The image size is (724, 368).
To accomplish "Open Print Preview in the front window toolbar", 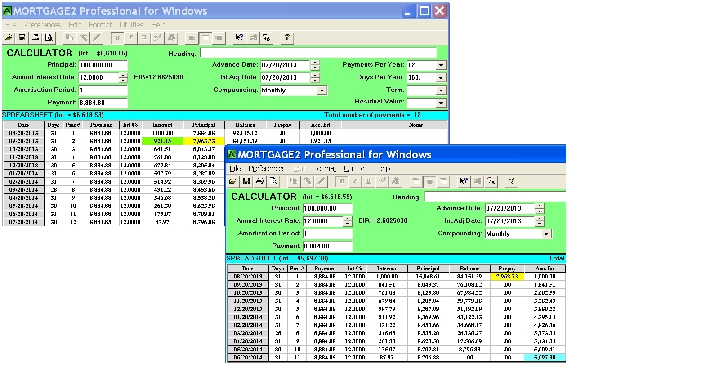I will [x=273, y=181].
